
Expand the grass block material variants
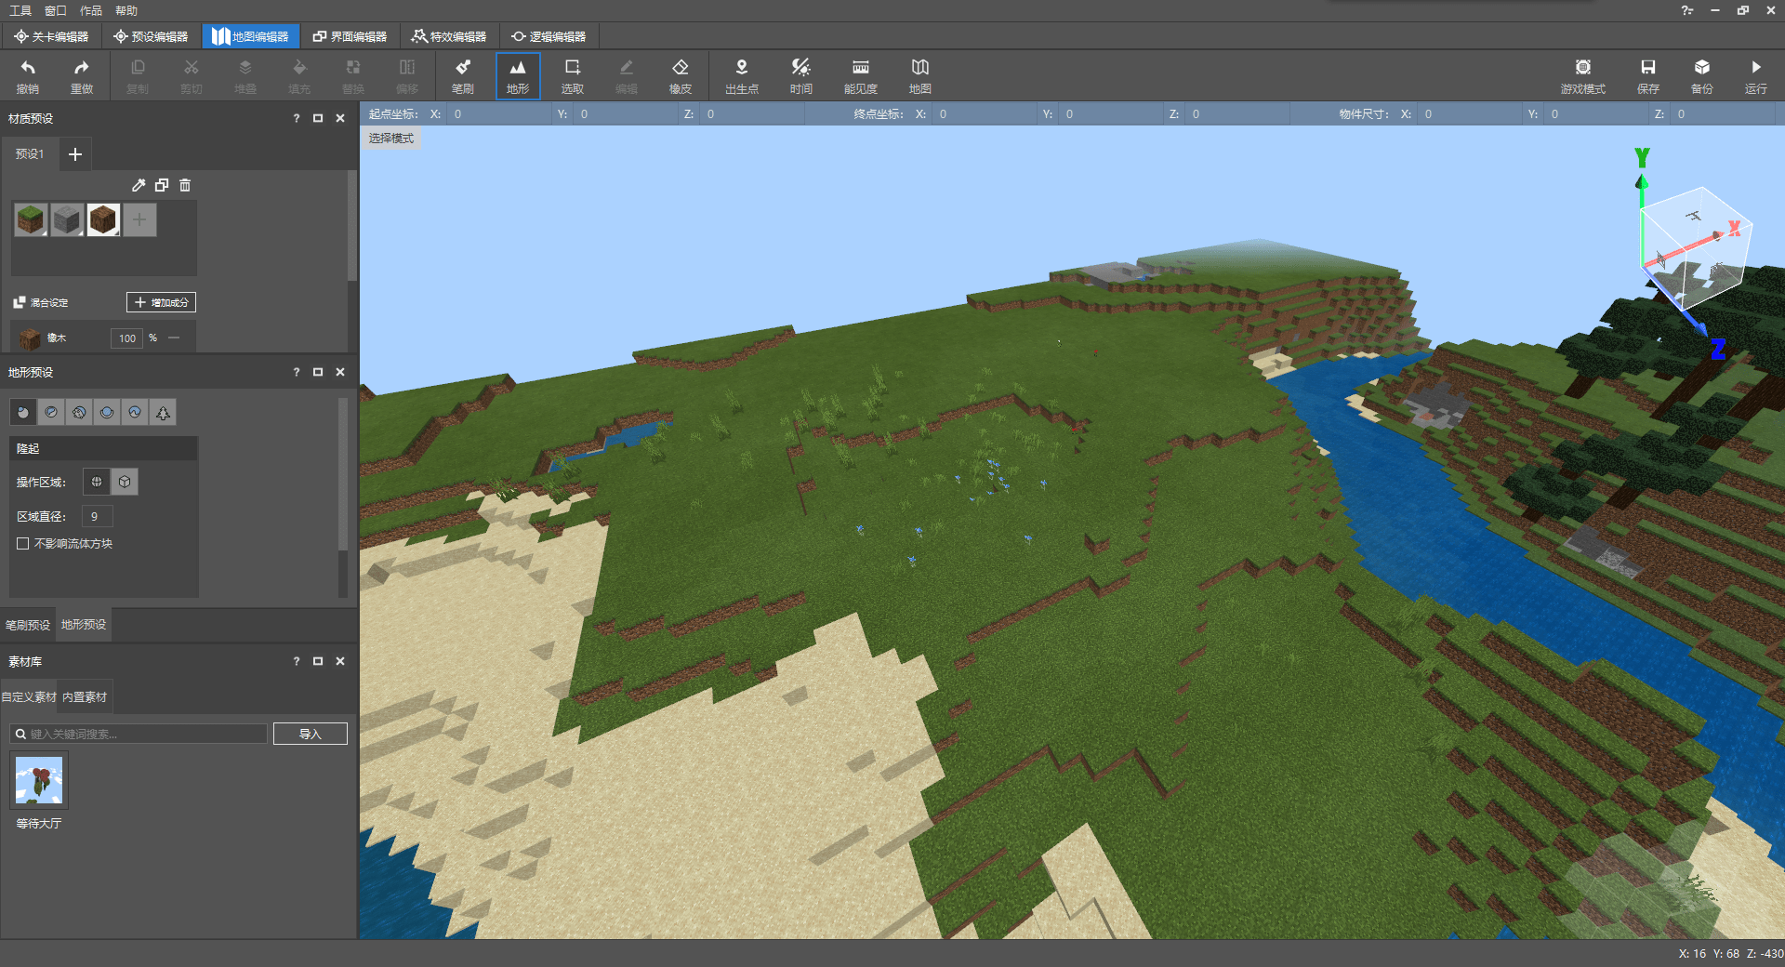[x=44, y=232]
